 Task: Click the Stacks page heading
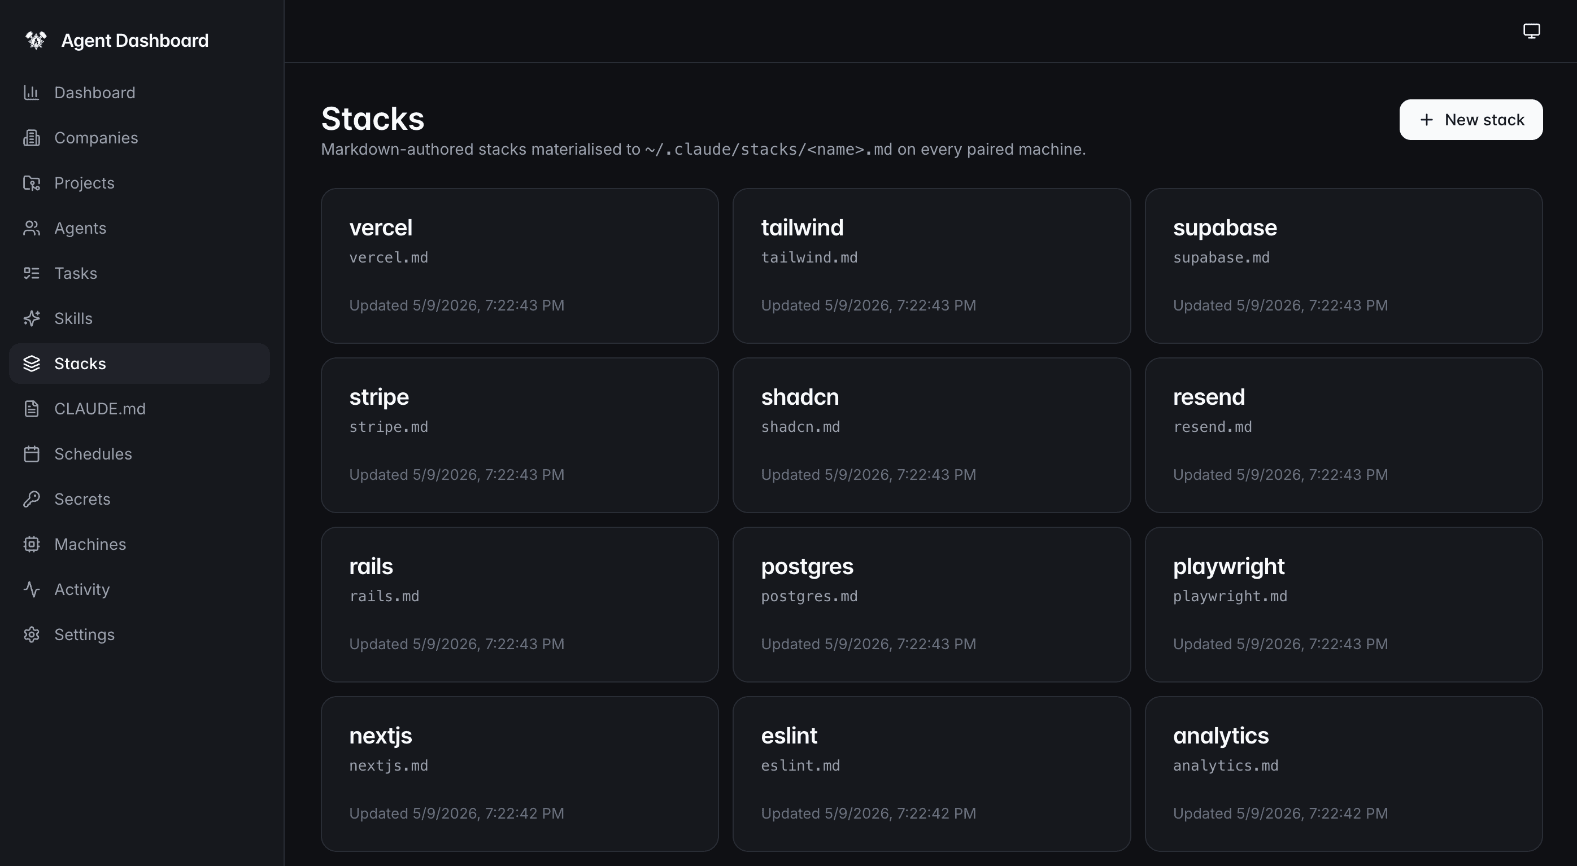372,119
